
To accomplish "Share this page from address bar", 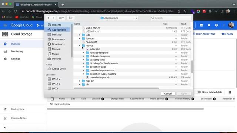I will (x=179, y=11).
